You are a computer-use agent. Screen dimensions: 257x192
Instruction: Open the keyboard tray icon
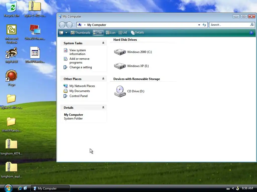click(228, 188)
